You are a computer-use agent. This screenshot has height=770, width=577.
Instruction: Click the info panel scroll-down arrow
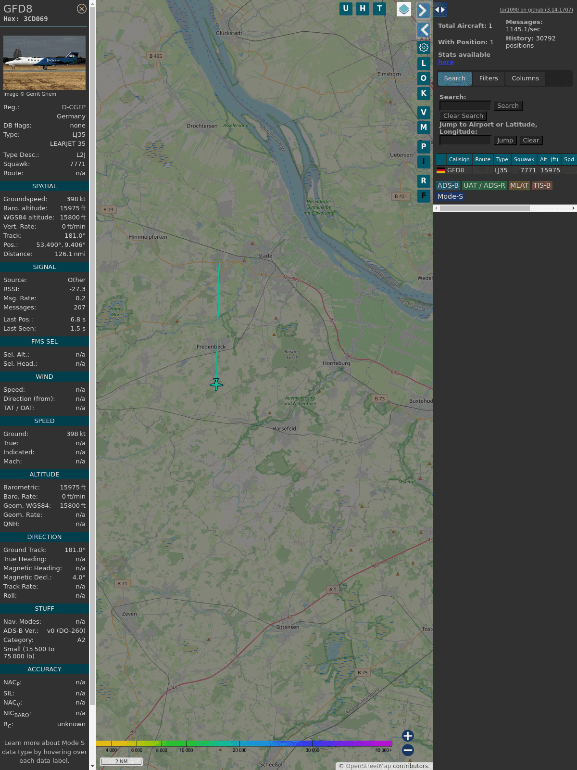click(x=92, y=766)
